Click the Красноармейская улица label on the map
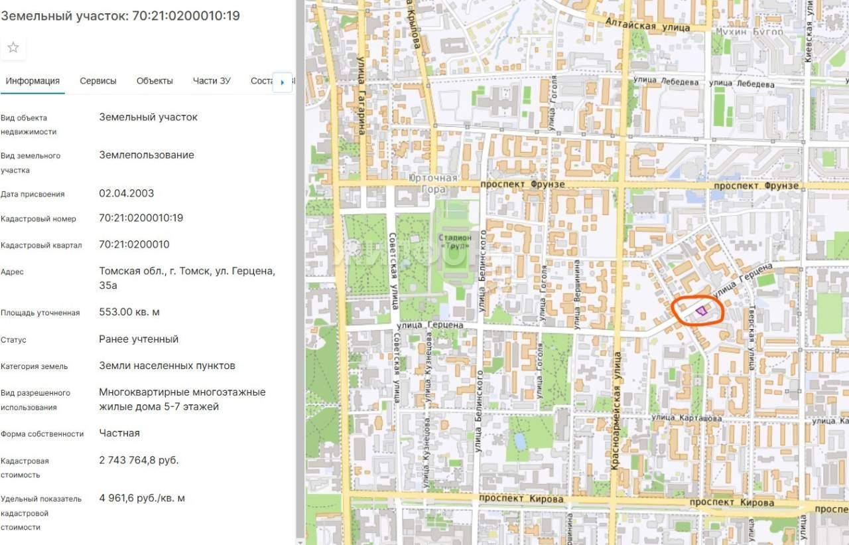 [x=615, y=412]
